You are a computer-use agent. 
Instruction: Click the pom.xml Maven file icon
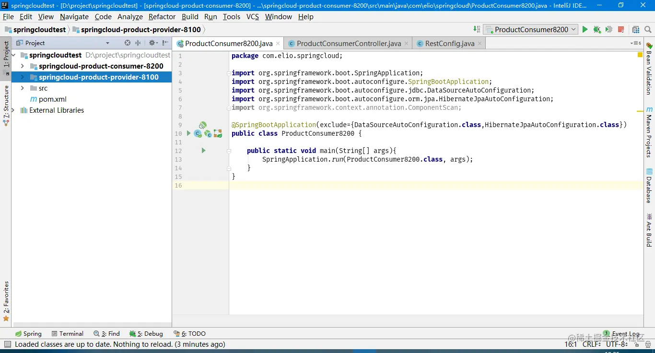pyautogui.click(x=34, y=99)
